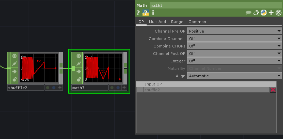Open the Channel Pre OP dropdown
Screen dimensions: 283x139
tap(235, 31)
